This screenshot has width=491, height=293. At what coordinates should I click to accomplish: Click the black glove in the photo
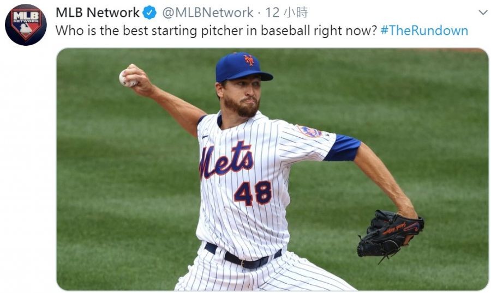click(390, 235)
